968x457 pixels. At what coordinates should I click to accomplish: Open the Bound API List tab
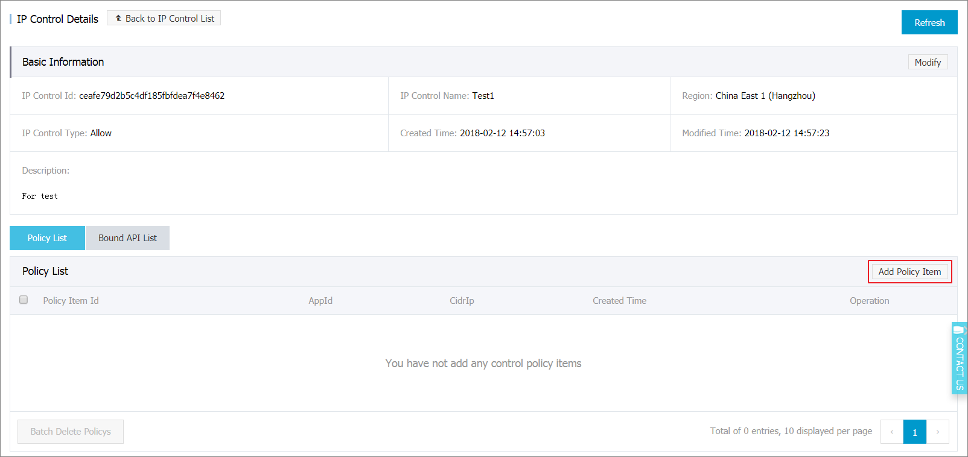(127, 238)
